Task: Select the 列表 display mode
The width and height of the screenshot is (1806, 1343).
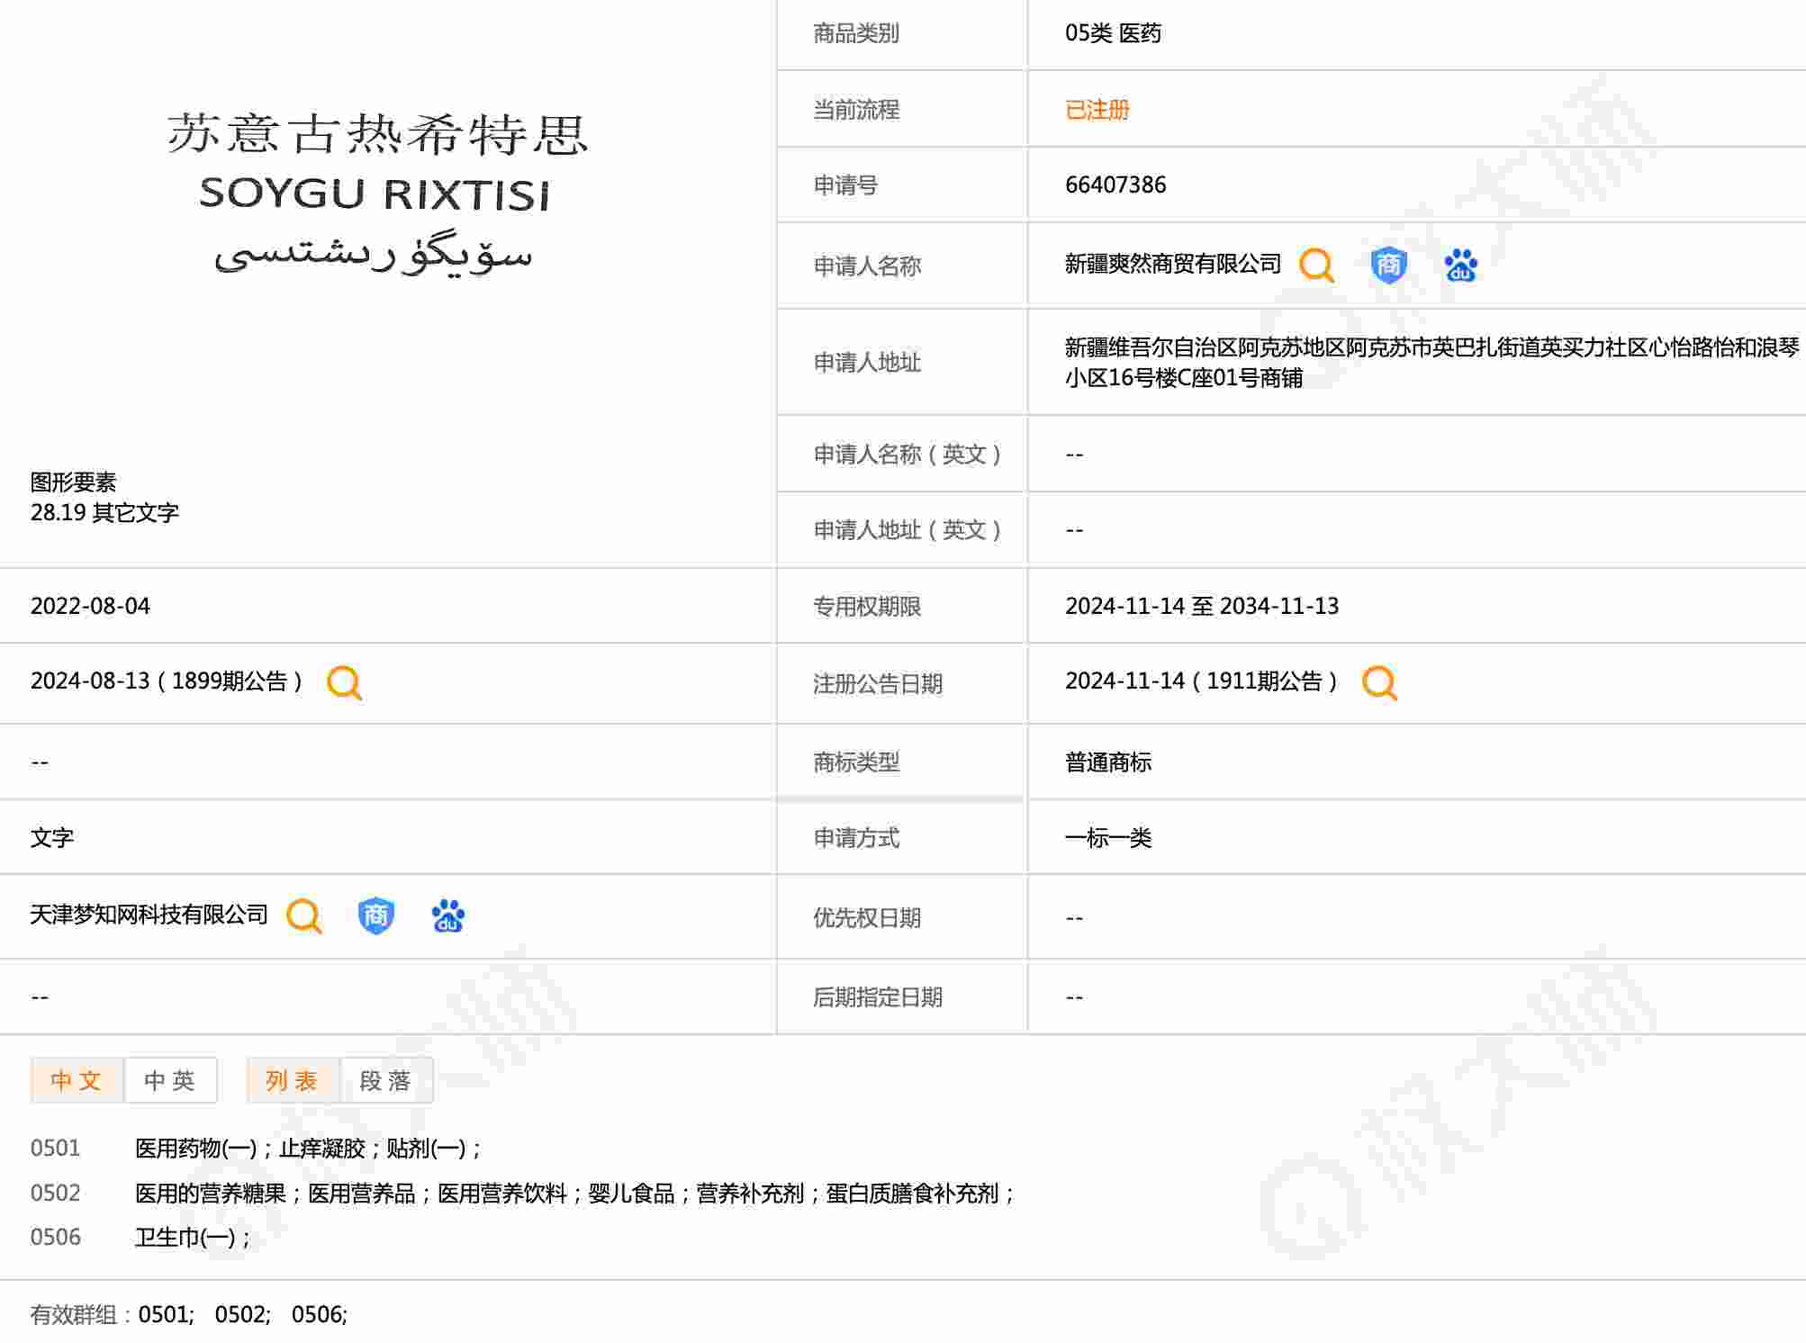Action: pos(293,1080)
